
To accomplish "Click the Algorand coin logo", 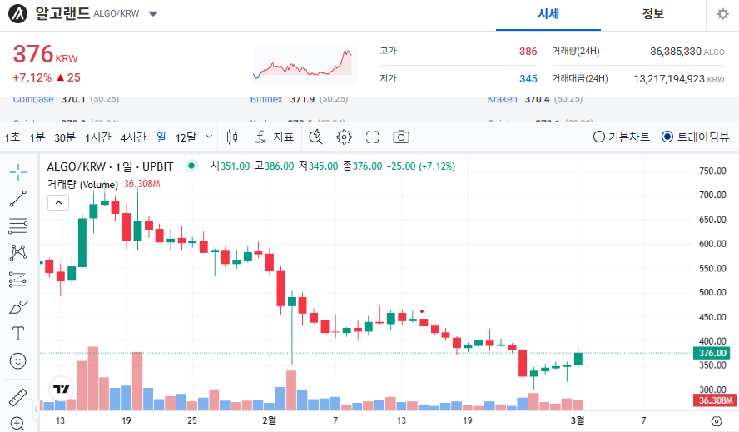I will pos(18,13).
